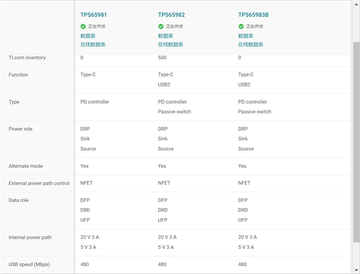This screenshot has width=360, height=274.
Task: Click PD controller value under TPS65981
Action: pos(95,102)
